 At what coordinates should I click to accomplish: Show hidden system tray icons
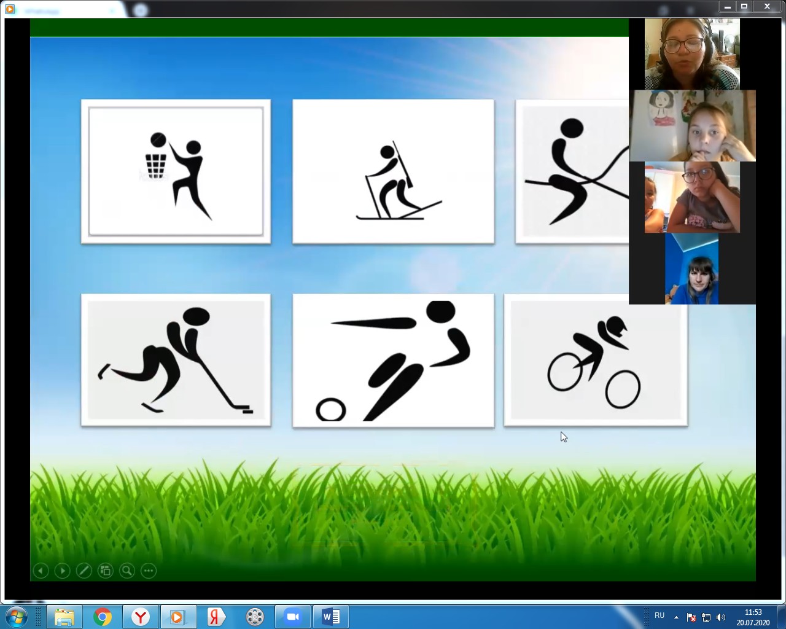tap(676, 617)
